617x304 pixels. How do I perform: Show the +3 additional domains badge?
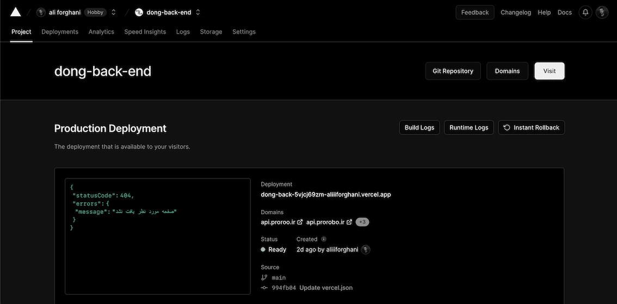pyautogui.click(x=362, y=222)
